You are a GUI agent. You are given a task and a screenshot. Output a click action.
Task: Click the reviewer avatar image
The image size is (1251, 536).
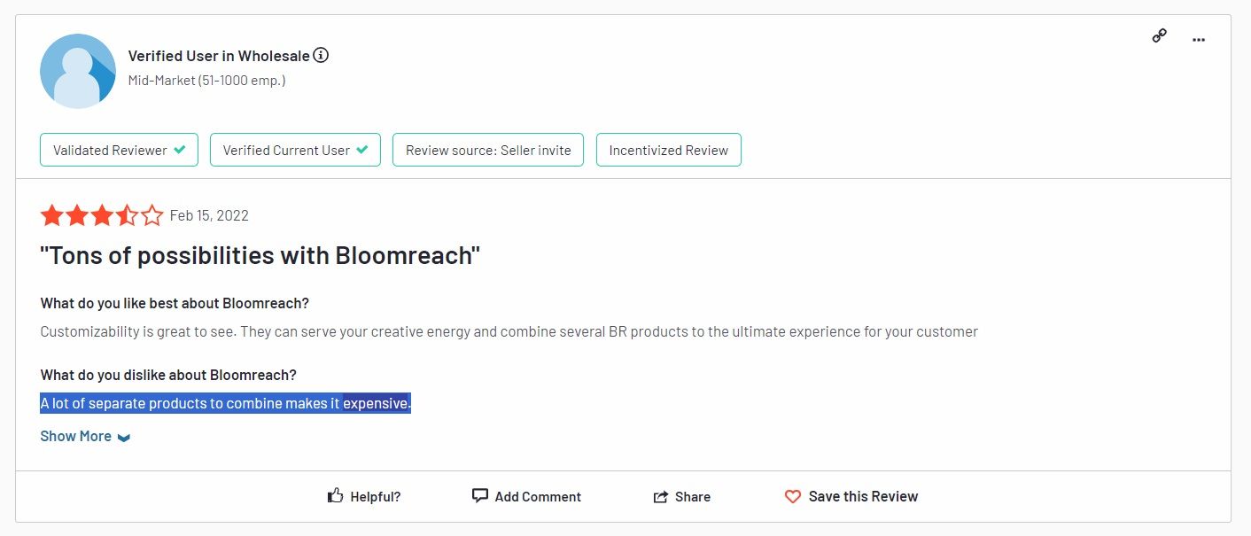point(78,71)
